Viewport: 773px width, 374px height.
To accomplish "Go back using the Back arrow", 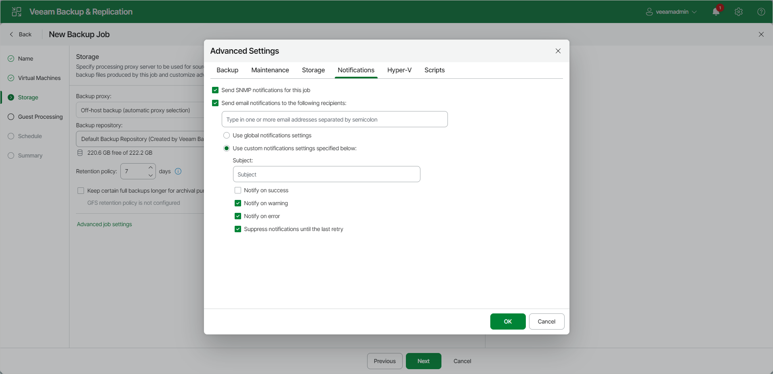I will (x=20, y=34).
